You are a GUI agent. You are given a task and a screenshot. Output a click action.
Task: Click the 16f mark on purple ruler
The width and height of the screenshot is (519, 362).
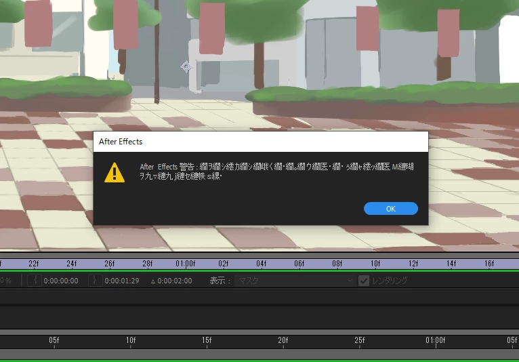[489, 264]
